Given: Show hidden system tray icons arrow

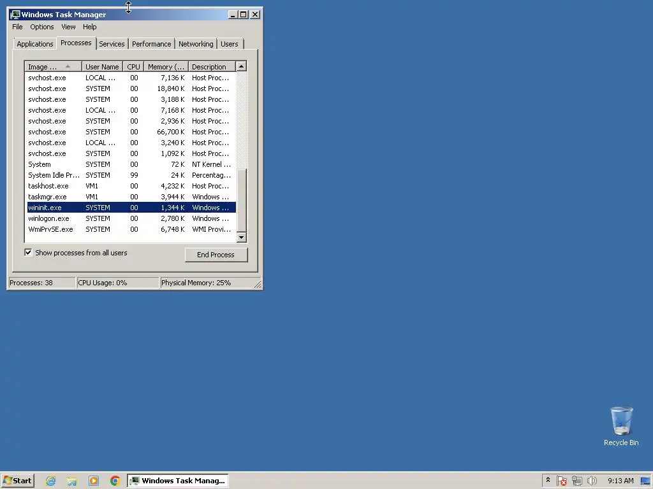Looking at the screenshot, I should pos(548,480).
